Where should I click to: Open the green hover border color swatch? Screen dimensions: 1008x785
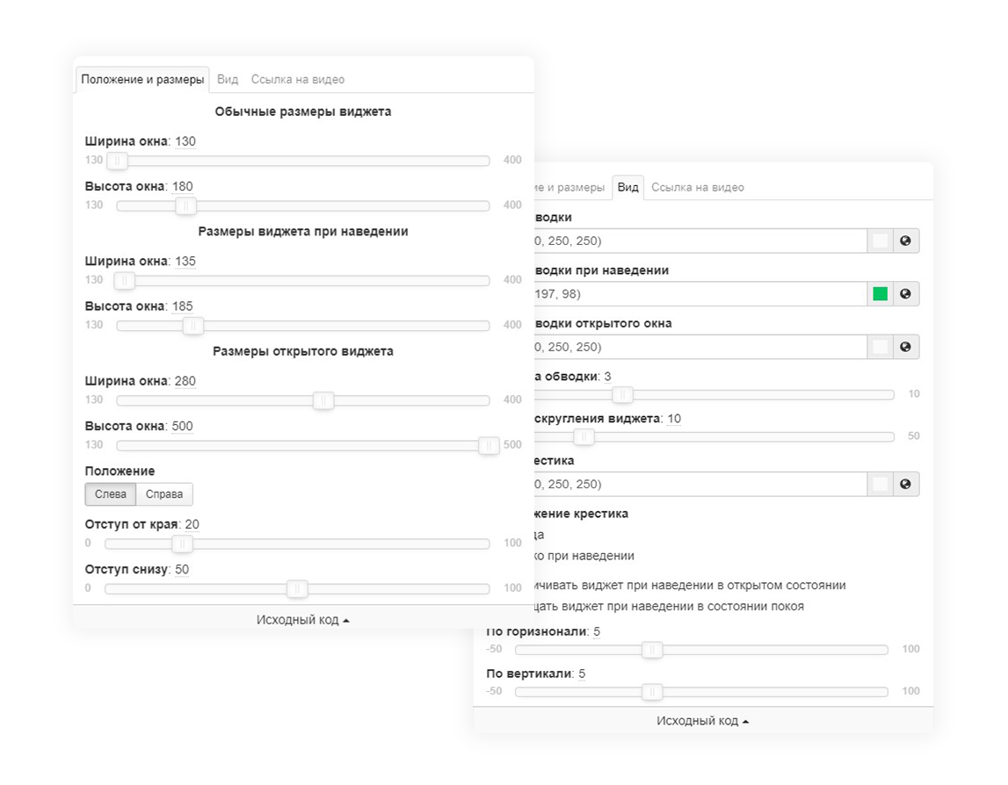(x=880, y=294)
